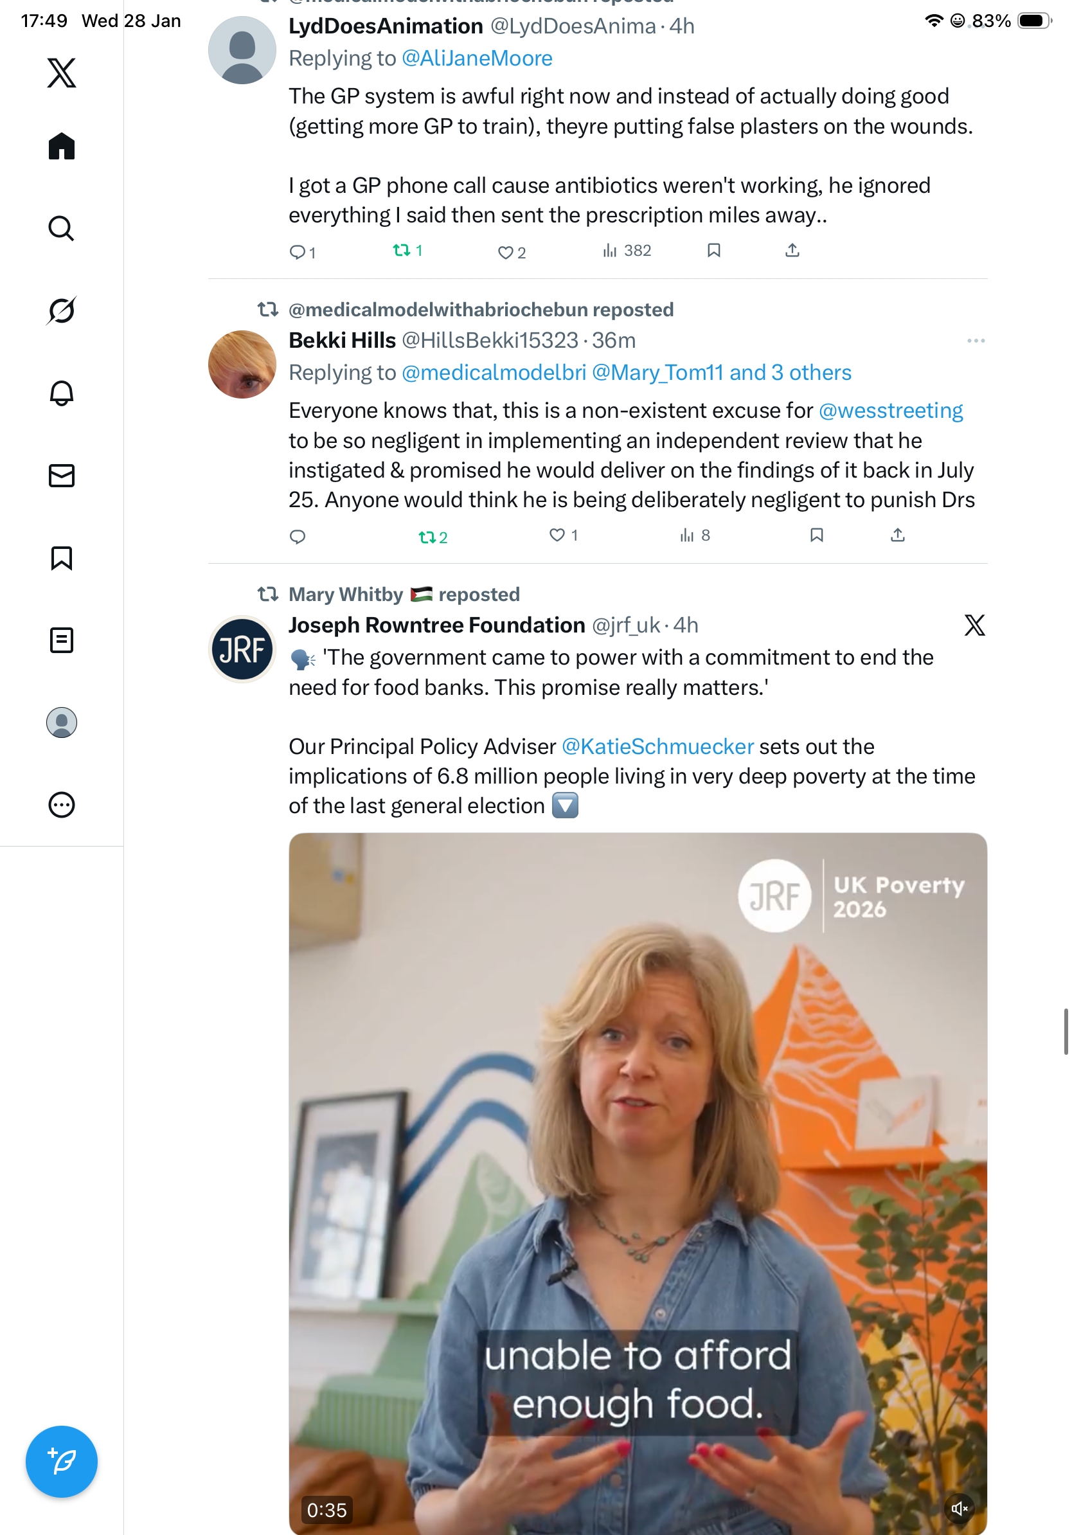The height and width of the screenshot is (1535, 1072).
Task: Undo repost on Bekki Hills' post
Action: coord(427,536)
